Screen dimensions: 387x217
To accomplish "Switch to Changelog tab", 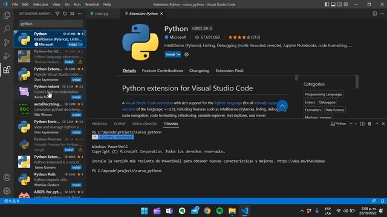I will click(199, 71).
